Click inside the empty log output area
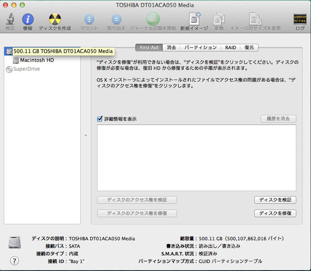The width and height of the screenshot is (311, 271). click(x=197, y=158)
